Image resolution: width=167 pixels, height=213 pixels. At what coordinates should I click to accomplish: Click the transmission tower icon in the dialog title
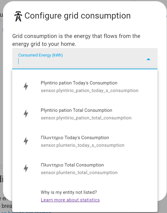18,16
